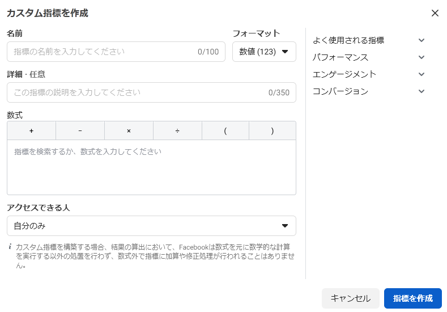Click the キャンセル button
This screenshot has width=447, height=312.
point(350,298)
